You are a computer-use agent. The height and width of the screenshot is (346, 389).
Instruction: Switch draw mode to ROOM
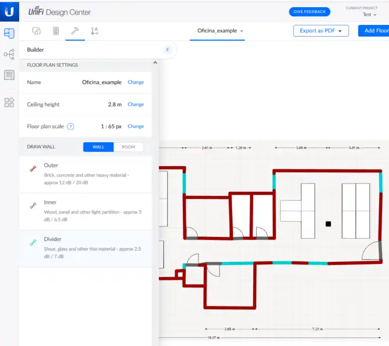point(128,147)
